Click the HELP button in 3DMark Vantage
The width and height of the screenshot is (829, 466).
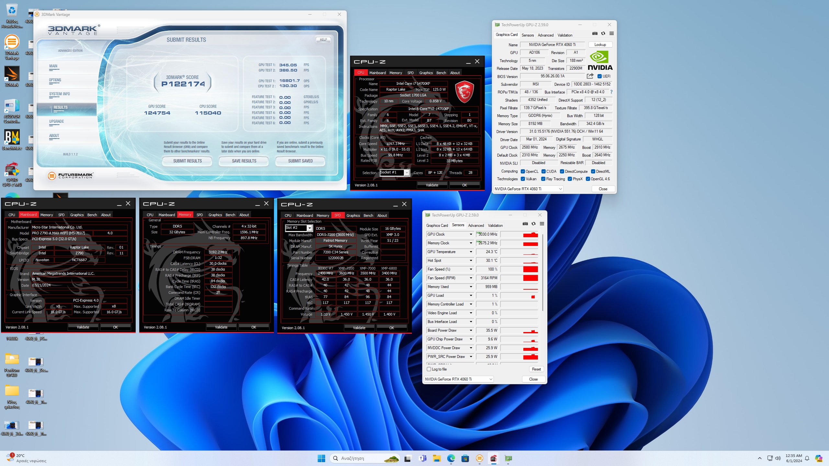pos(323,39)
